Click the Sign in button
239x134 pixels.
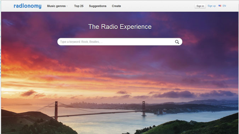click(x=200, y=6)
